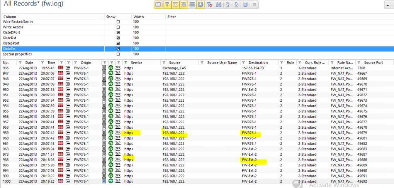Uncheck Show checkbox for XlateDst
This screenshot has width=394, height=188.
(118, 38)
